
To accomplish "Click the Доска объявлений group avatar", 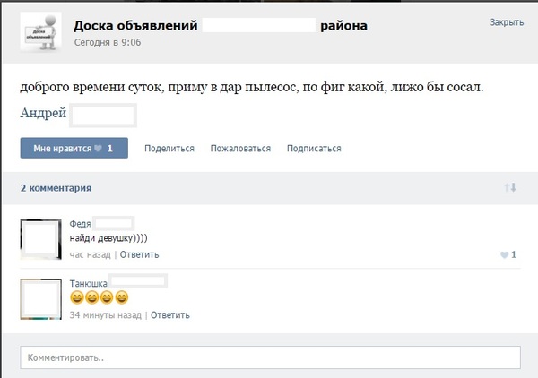I will click(40, 32).
